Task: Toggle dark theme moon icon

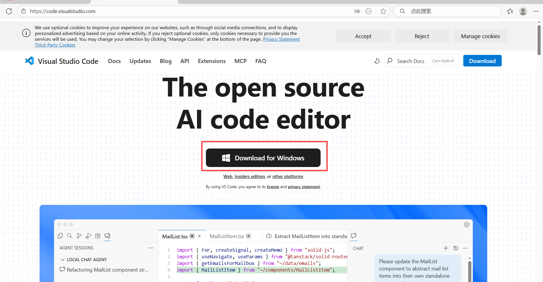Action: (377, 61)
